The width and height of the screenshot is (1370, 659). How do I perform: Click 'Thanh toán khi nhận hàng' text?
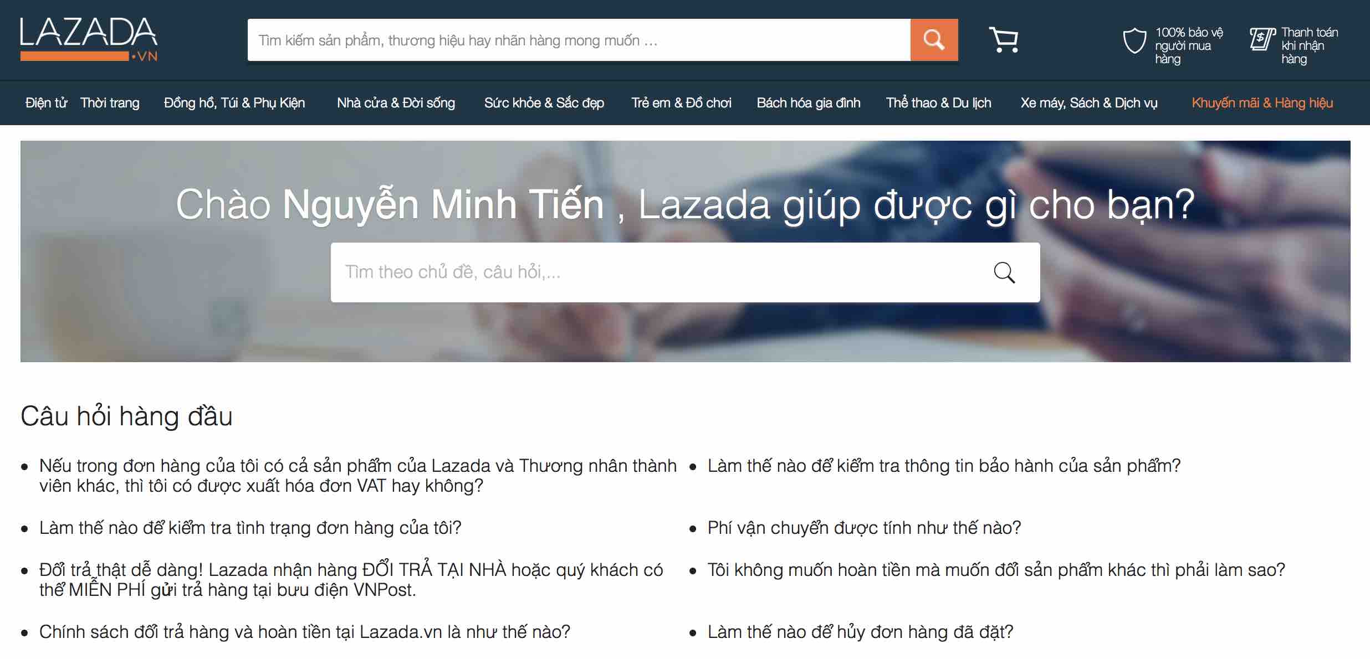coord(1310,45)
